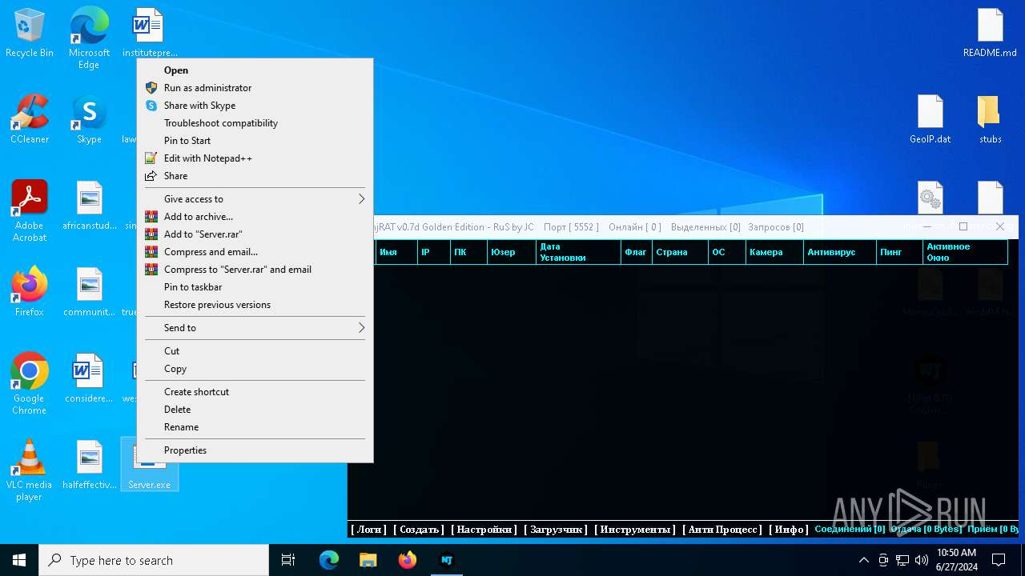This screenshot has width=1025, height=576.
Task: Adjust volume via the system tray speaker icon
Action: point(921,560)
